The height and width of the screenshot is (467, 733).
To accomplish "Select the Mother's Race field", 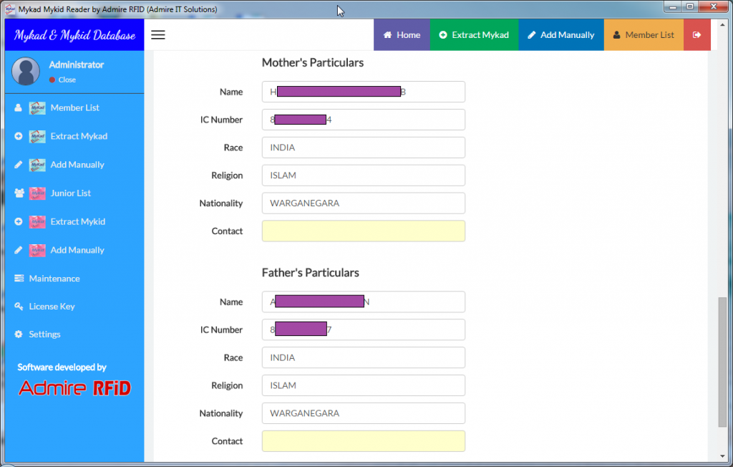I will pos(363,148).
